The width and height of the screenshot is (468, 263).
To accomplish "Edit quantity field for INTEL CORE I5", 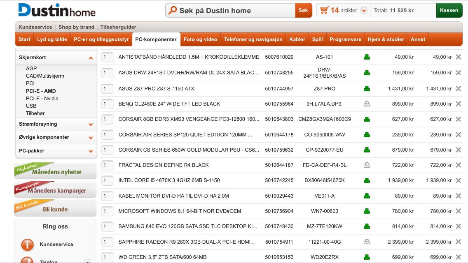I will pos(107,180).
